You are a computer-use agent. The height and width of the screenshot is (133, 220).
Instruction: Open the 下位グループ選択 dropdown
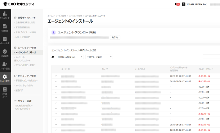tap(99, 57)
